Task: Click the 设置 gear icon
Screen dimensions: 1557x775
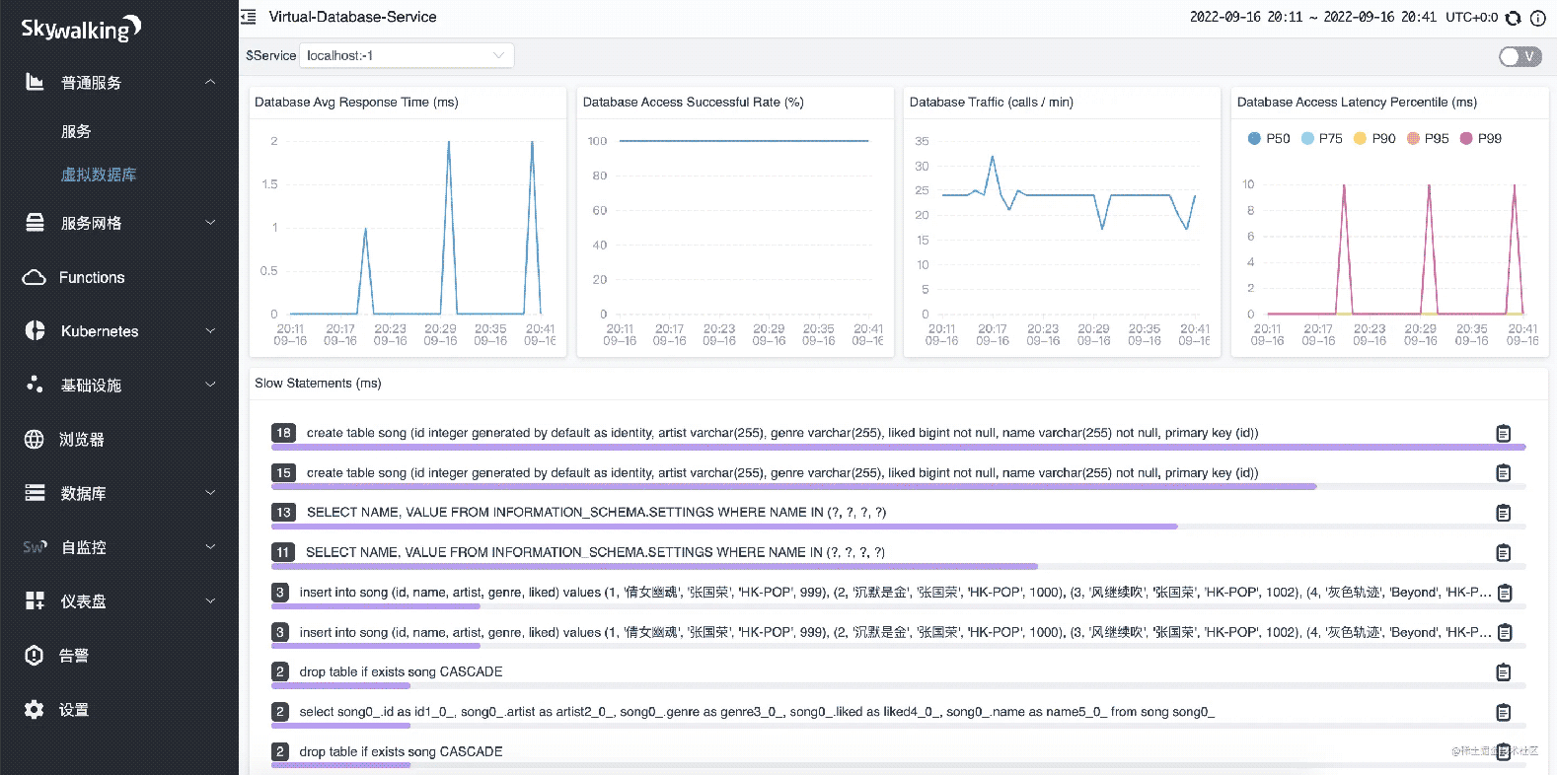Action: point(35,710)
